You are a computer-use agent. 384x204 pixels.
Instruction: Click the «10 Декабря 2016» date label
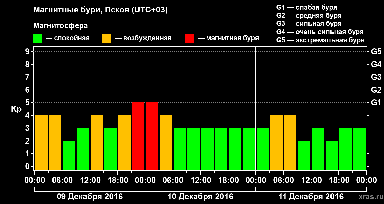[200, 197]
